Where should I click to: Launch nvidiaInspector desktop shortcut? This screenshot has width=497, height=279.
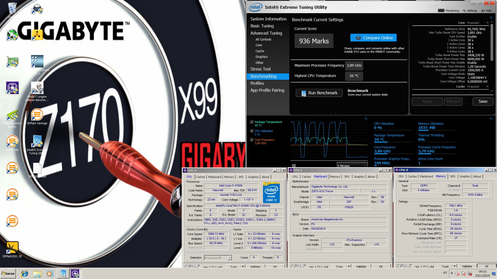tap(12, 119)
